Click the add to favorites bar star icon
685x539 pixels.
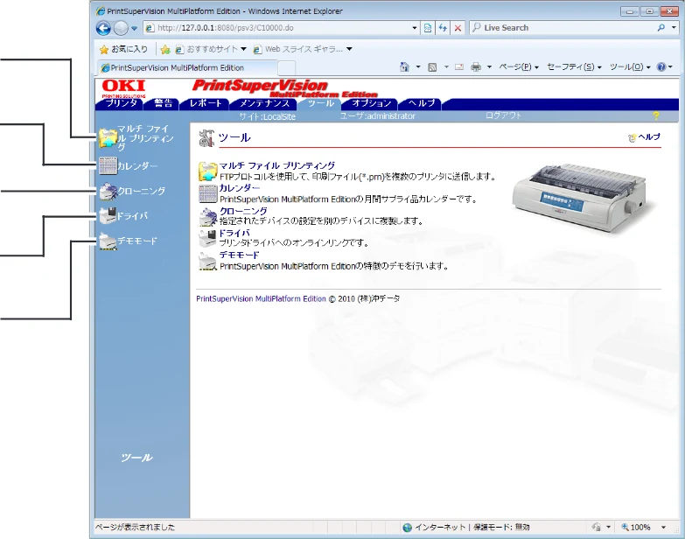click(165, 49)
